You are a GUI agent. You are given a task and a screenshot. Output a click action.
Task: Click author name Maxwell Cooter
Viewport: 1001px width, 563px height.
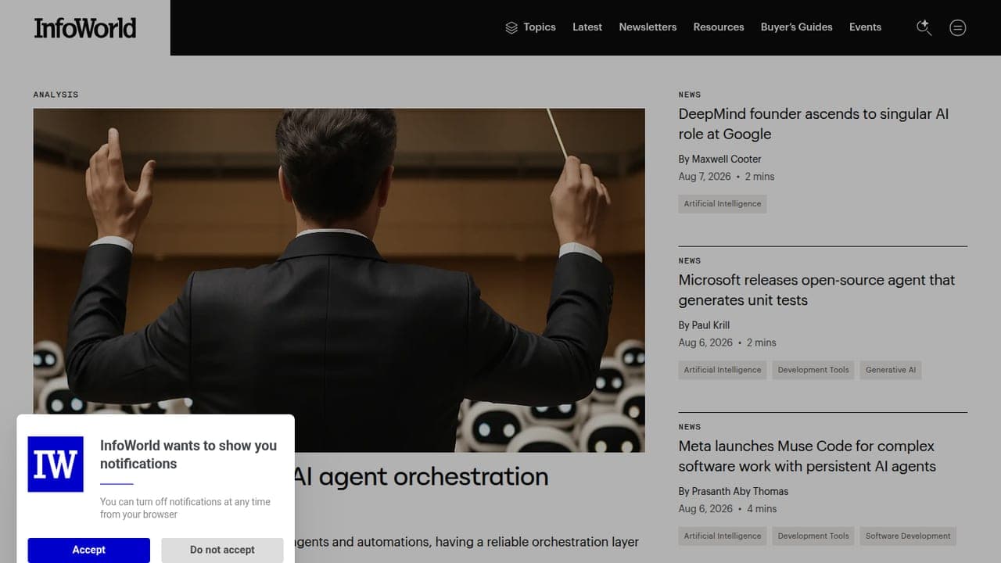[x=727, y=160]
